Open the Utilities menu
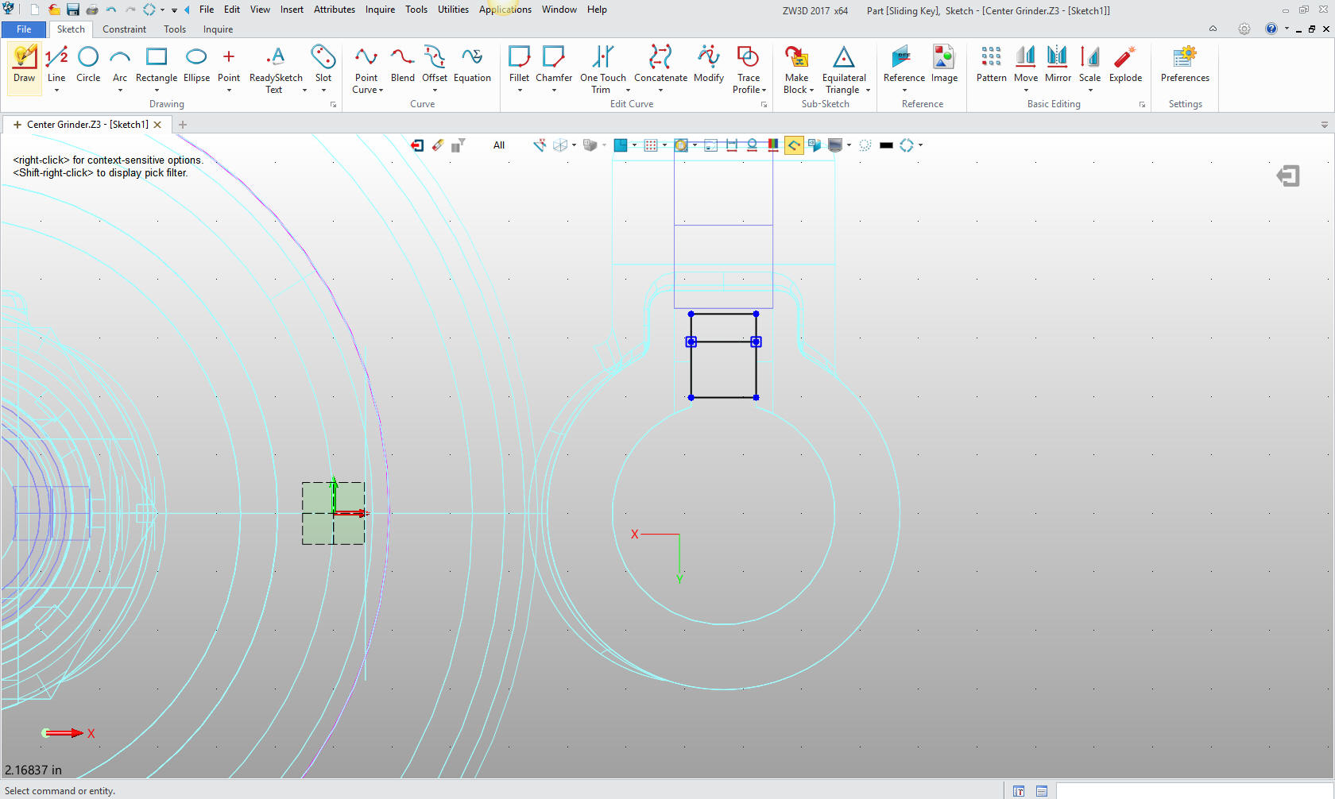Image resolution: width=1335 pixels, height=799 pixels. click(453, 10)
